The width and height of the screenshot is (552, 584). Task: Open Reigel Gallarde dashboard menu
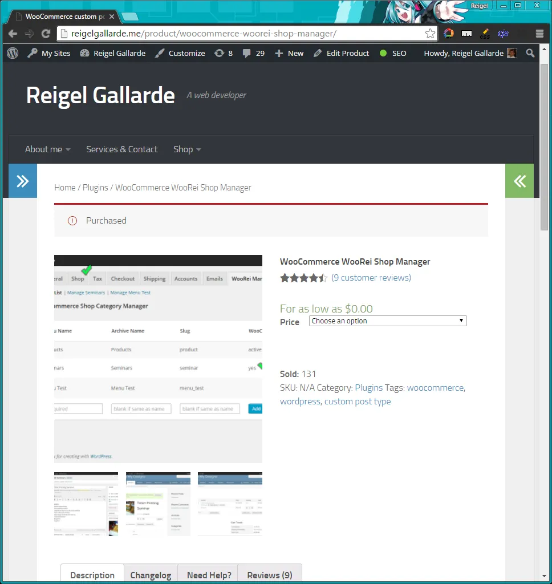(x=112, y=53)
